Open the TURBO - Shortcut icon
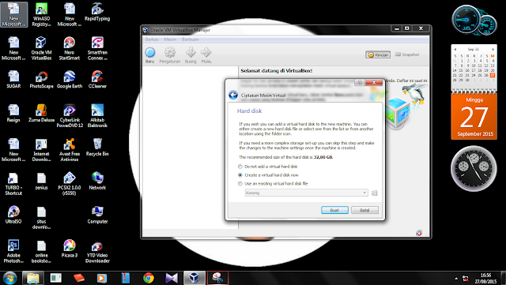 point(13,183)
